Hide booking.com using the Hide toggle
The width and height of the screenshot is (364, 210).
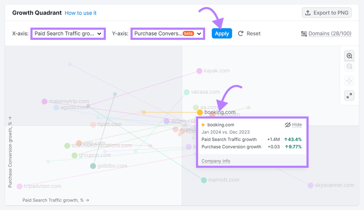click(293, 124)
